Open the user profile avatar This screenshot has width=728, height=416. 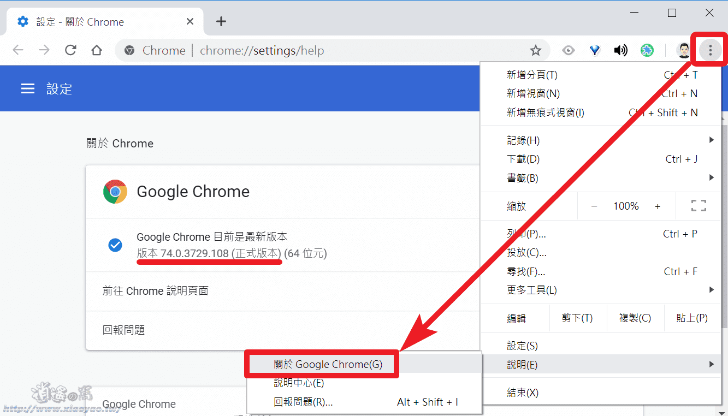tap(683, 50)
